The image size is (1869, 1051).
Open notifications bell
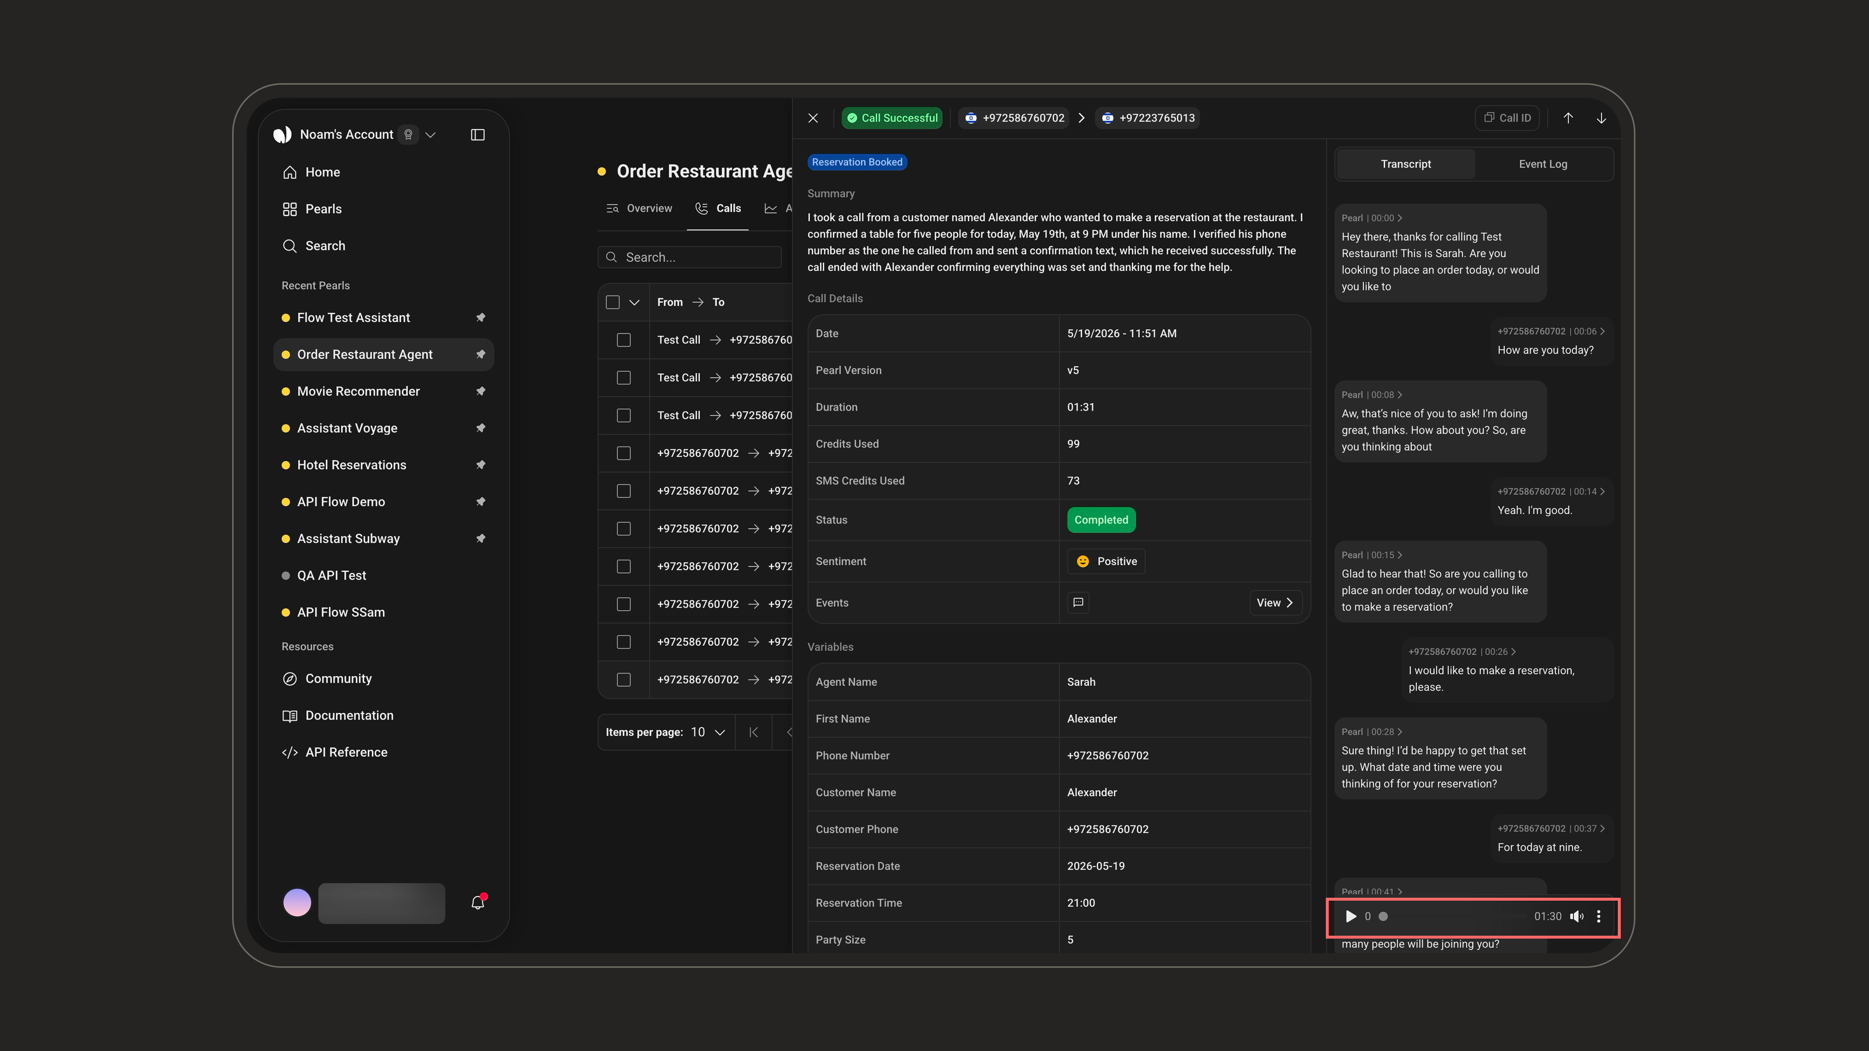477,902
